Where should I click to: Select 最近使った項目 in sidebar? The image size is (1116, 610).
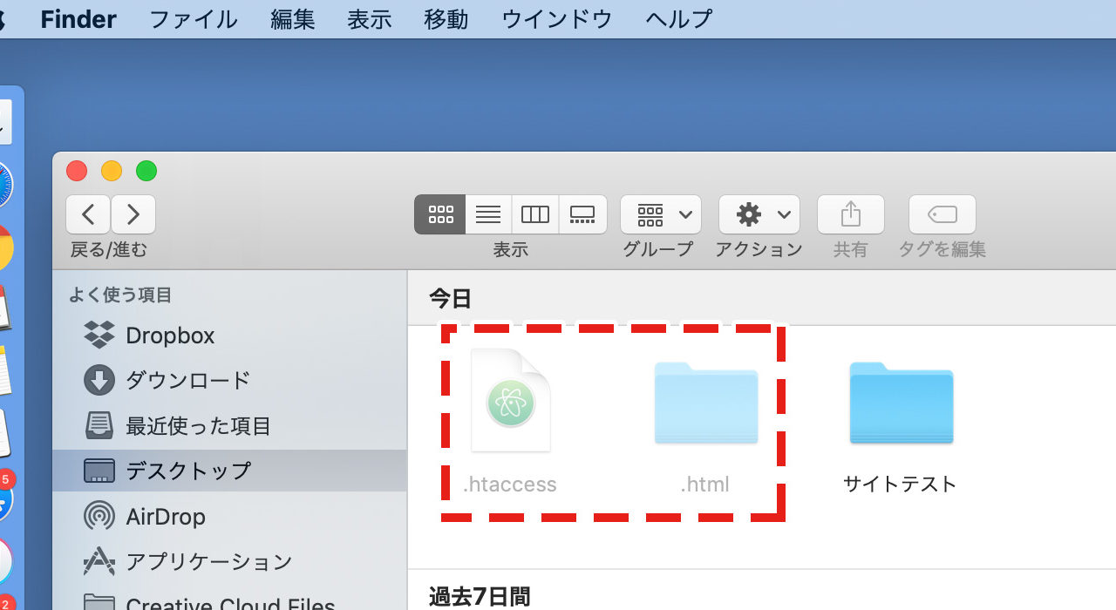[197, 426]
